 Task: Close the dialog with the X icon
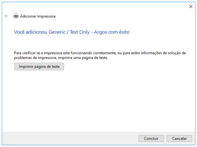pos(191,7)
